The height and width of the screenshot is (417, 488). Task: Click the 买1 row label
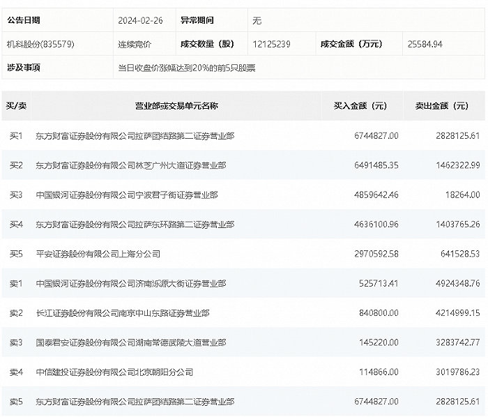point(16,136)
